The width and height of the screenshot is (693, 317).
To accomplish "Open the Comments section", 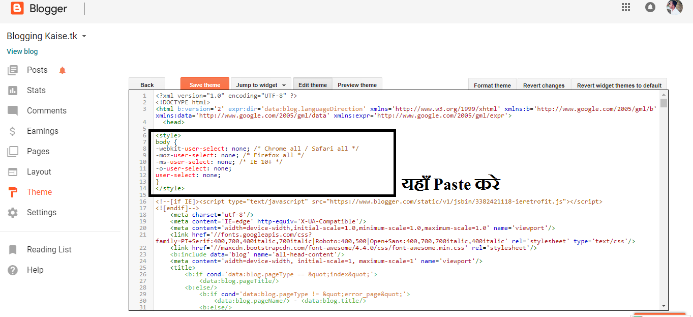I will coord(47,111).
